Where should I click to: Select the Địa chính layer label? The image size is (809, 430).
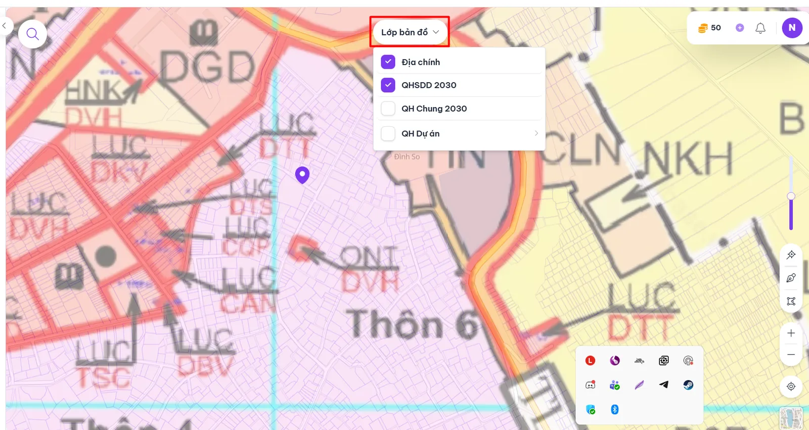coord(421,62)
